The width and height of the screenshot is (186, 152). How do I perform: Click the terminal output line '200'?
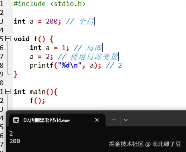(x=15, y=141)
